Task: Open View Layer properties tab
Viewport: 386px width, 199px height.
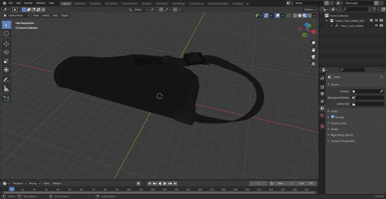Action: (322, 101)
